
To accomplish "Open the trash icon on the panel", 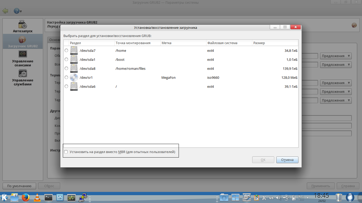I will point(339,197).
